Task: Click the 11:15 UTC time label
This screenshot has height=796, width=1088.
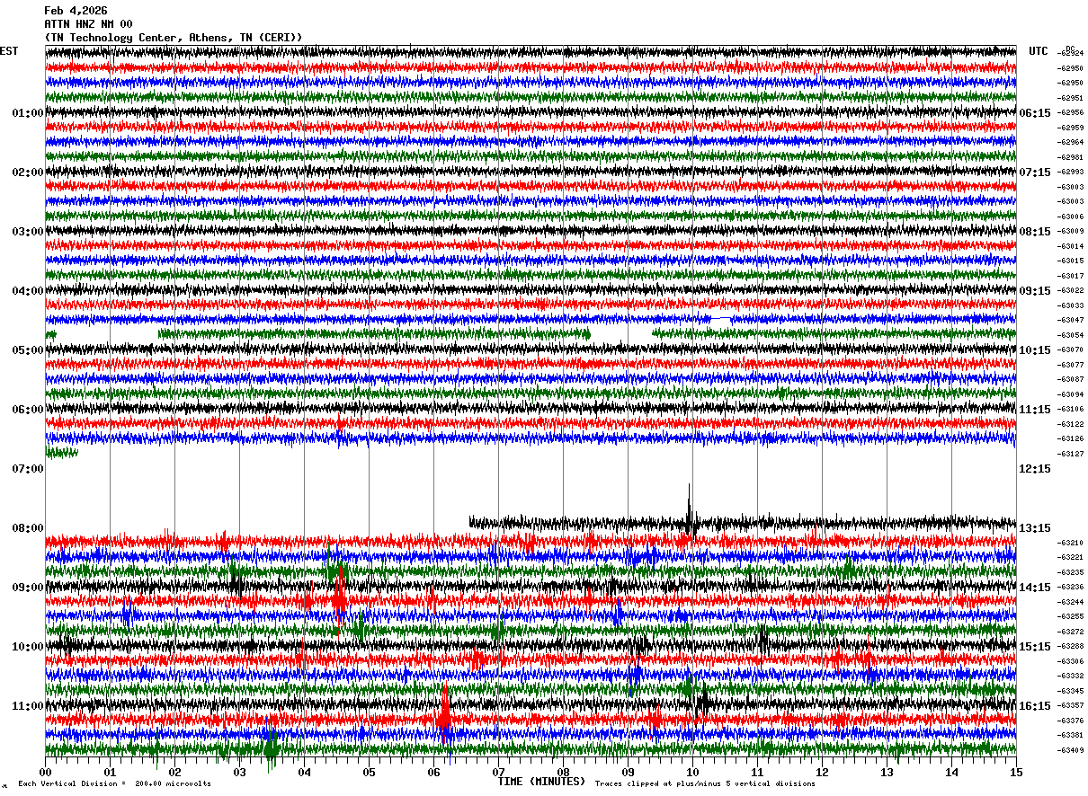Action: 1035,410
